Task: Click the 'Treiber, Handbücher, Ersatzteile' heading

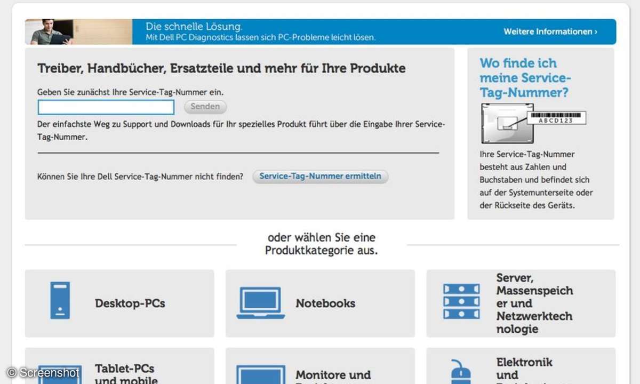Action: coord(221,68)
